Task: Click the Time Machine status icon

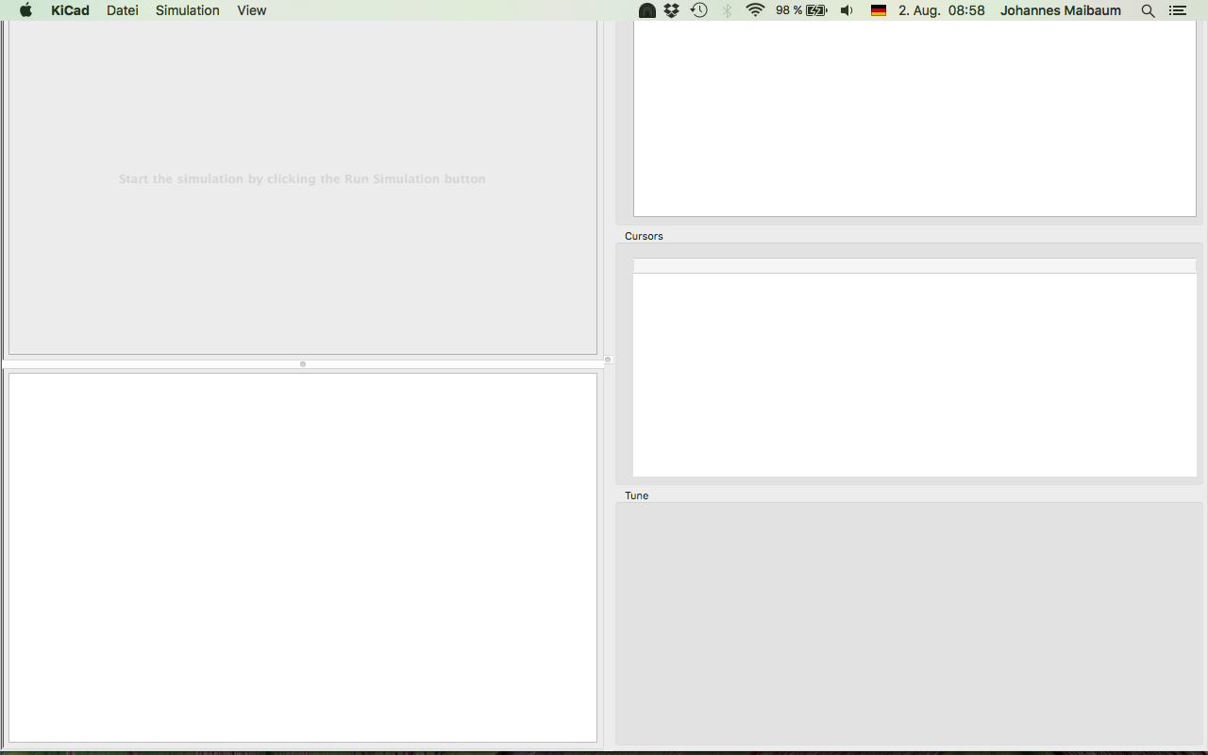Action: point(699,10)
